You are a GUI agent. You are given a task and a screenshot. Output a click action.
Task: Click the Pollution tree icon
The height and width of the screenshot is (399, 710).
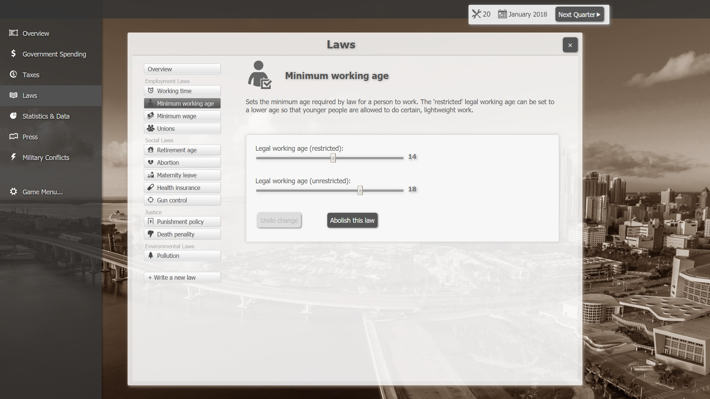pyautogui.click(x=151, y=255)
